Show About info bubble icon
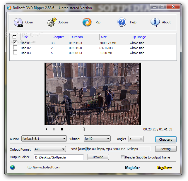188x181 pixels. click(x=155, y=22)
